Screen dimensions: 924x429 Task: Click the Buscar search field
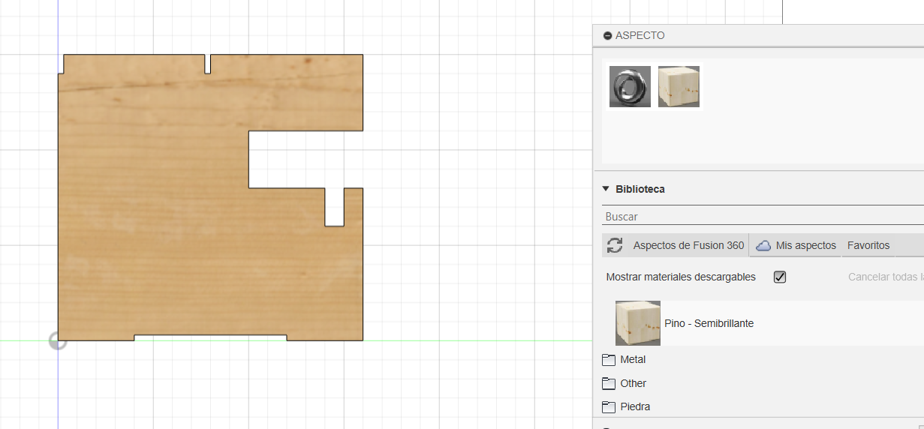[763, 216]
